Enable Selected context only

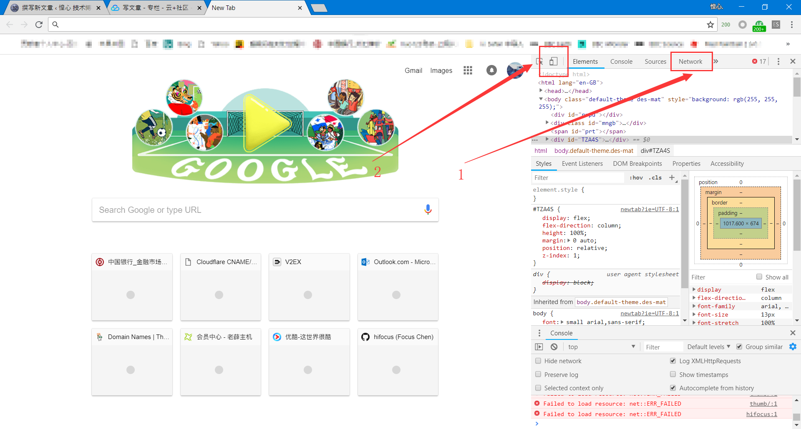coord(538,388)
